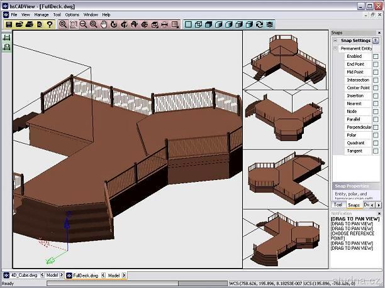Switch to the 4D_Cube.dwg document tab
The image size is (385, 288).
click(x=21, y=275)
